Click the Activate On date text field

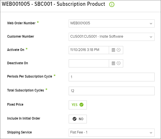[89, 50]
